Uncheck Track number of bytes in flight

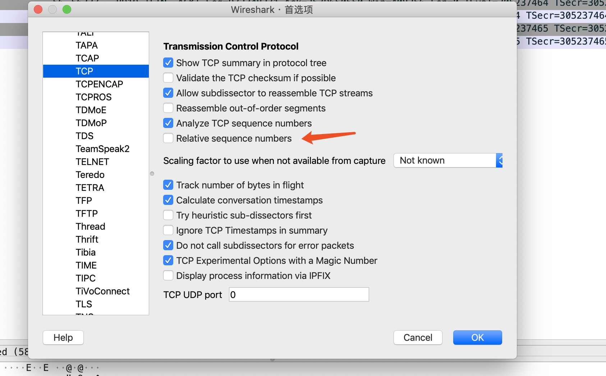tap(168, 185)
